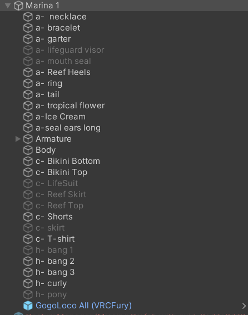The height and width of the screenshot is (315, 248).
Task: Select the h- bang 2 object
Action: click(55, 261)
